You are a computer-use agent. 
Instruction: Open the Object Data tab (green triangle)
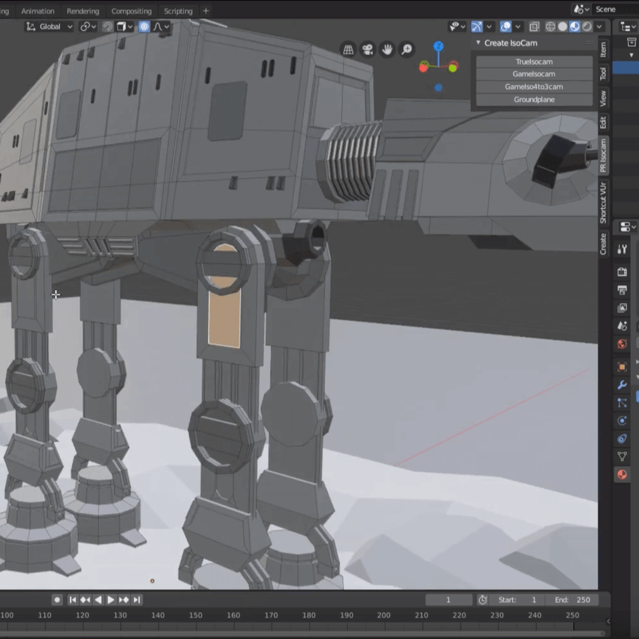pos(622,456)
